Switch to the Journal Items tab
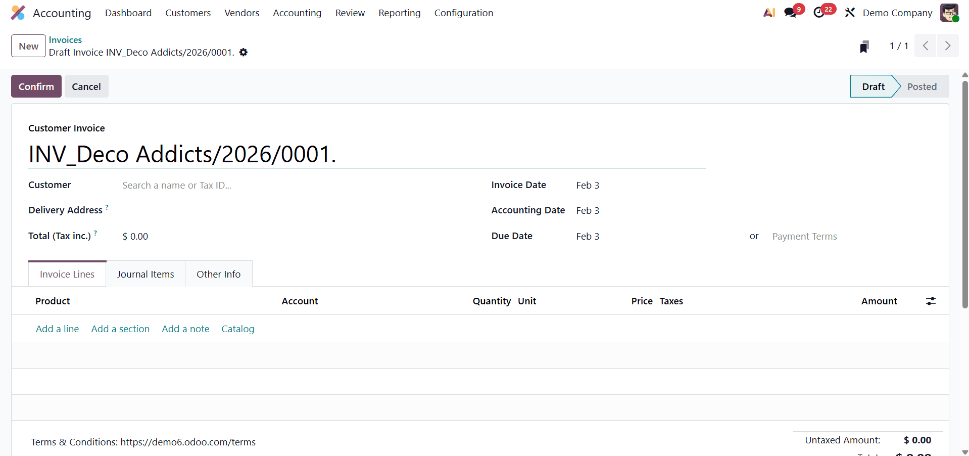Image resolution: width=969 pixels, height=456 pixels. 145,273
